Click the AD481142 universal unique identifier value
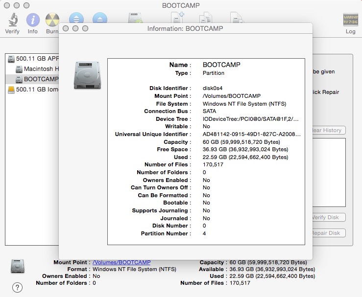The image size is (362, 297). pyautogui.click(x=252, y=134)
